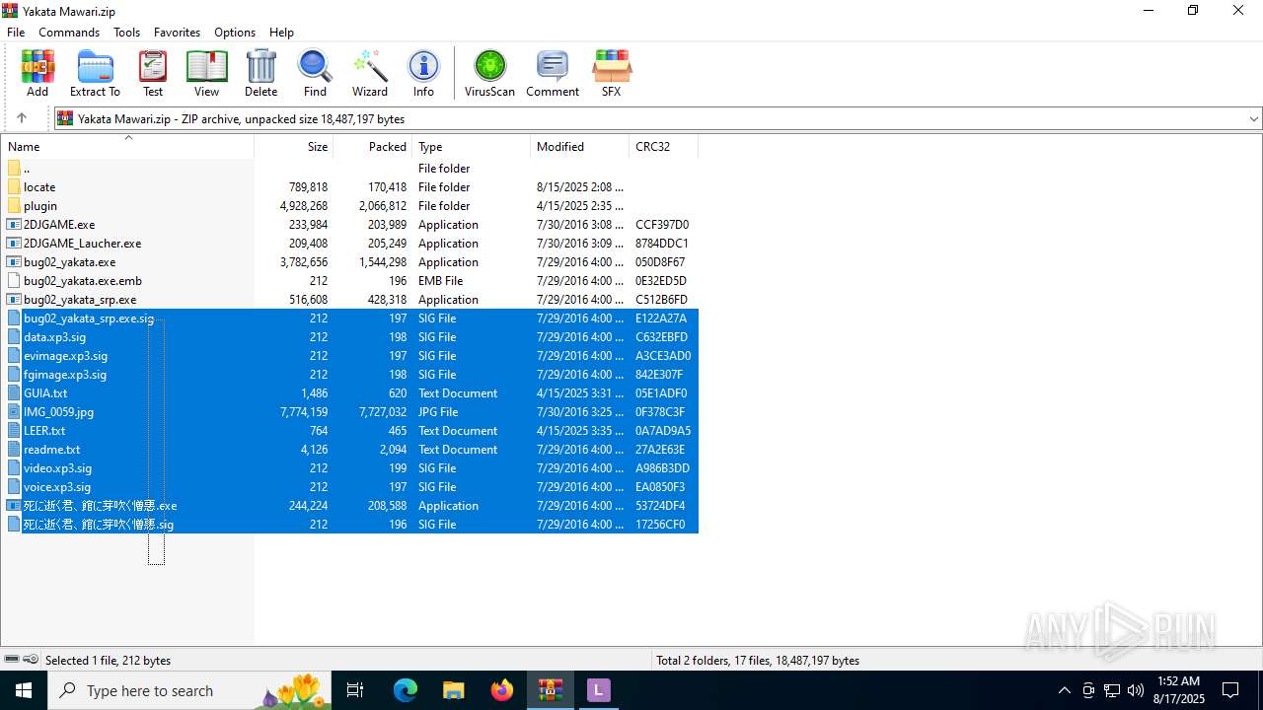The image size is (1263, 710).
Task: Add an archive Comment
Action: coord(553,74)
